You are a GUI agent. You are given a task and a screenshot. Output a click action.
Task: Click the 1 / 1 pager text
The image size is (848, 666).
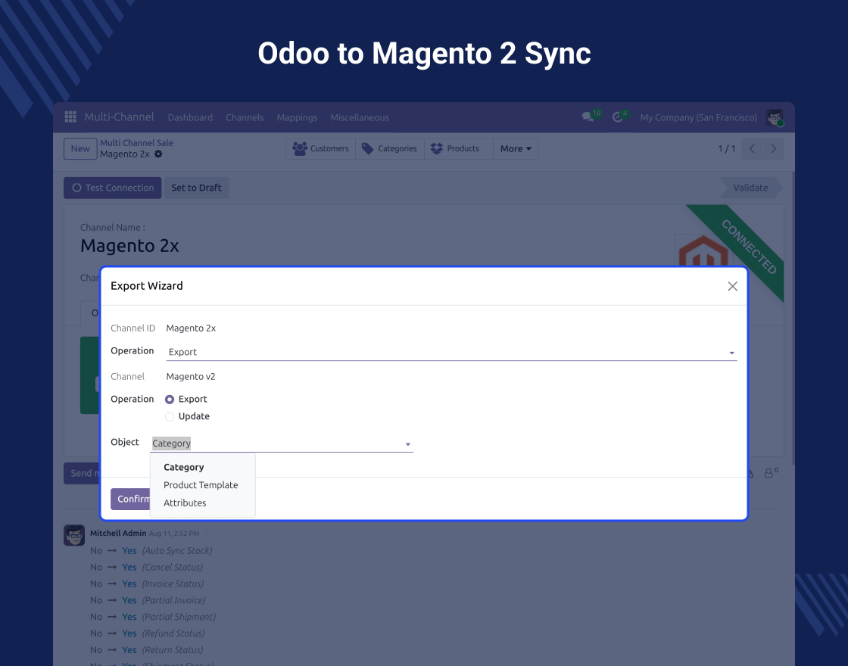[x=726, y=148]
